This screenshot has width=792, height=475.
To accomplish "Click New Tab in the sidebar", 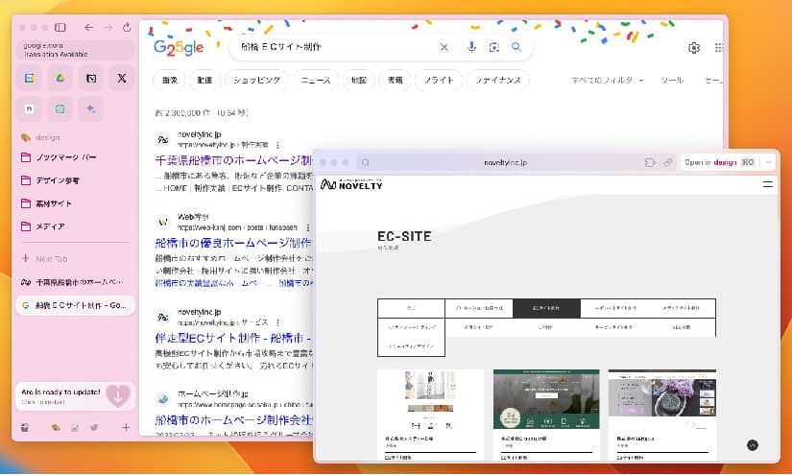I will (x=51, y=259).
